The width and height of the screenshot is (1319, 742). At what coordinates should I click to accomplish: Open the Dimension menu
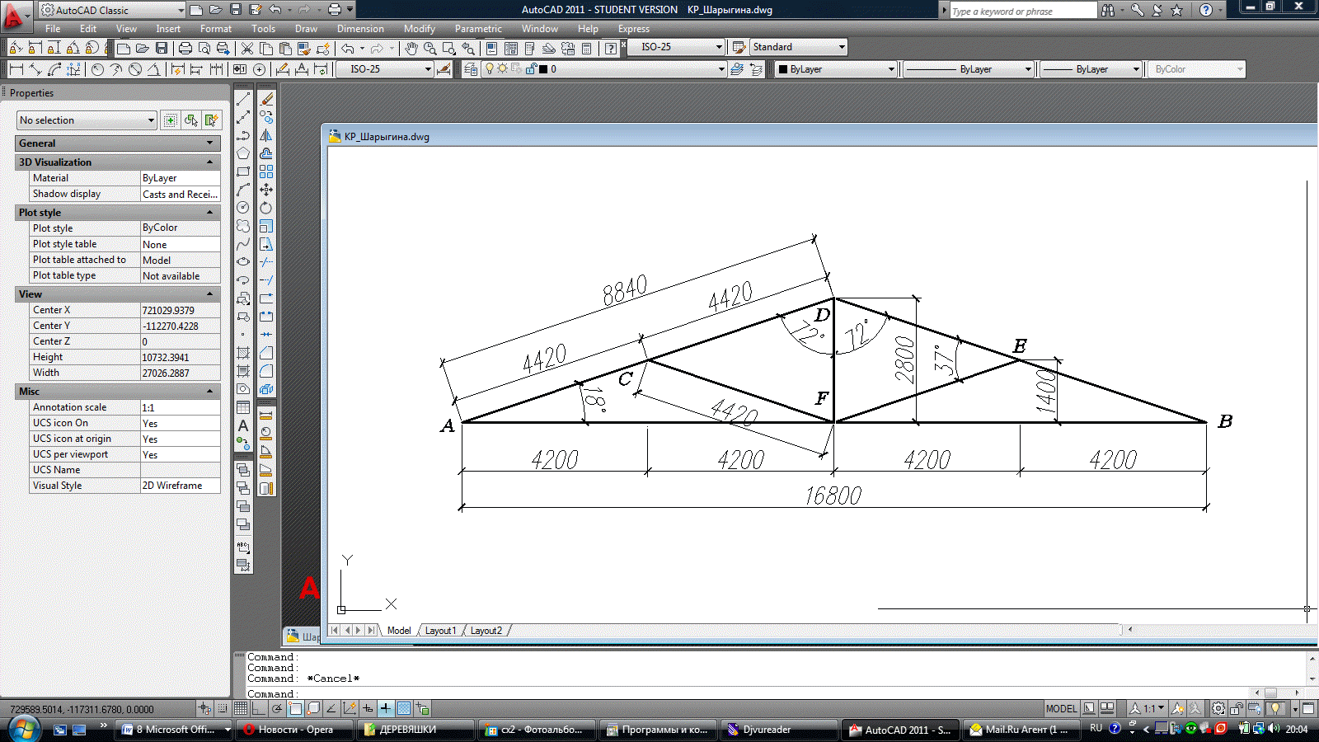tap(360, 29)
